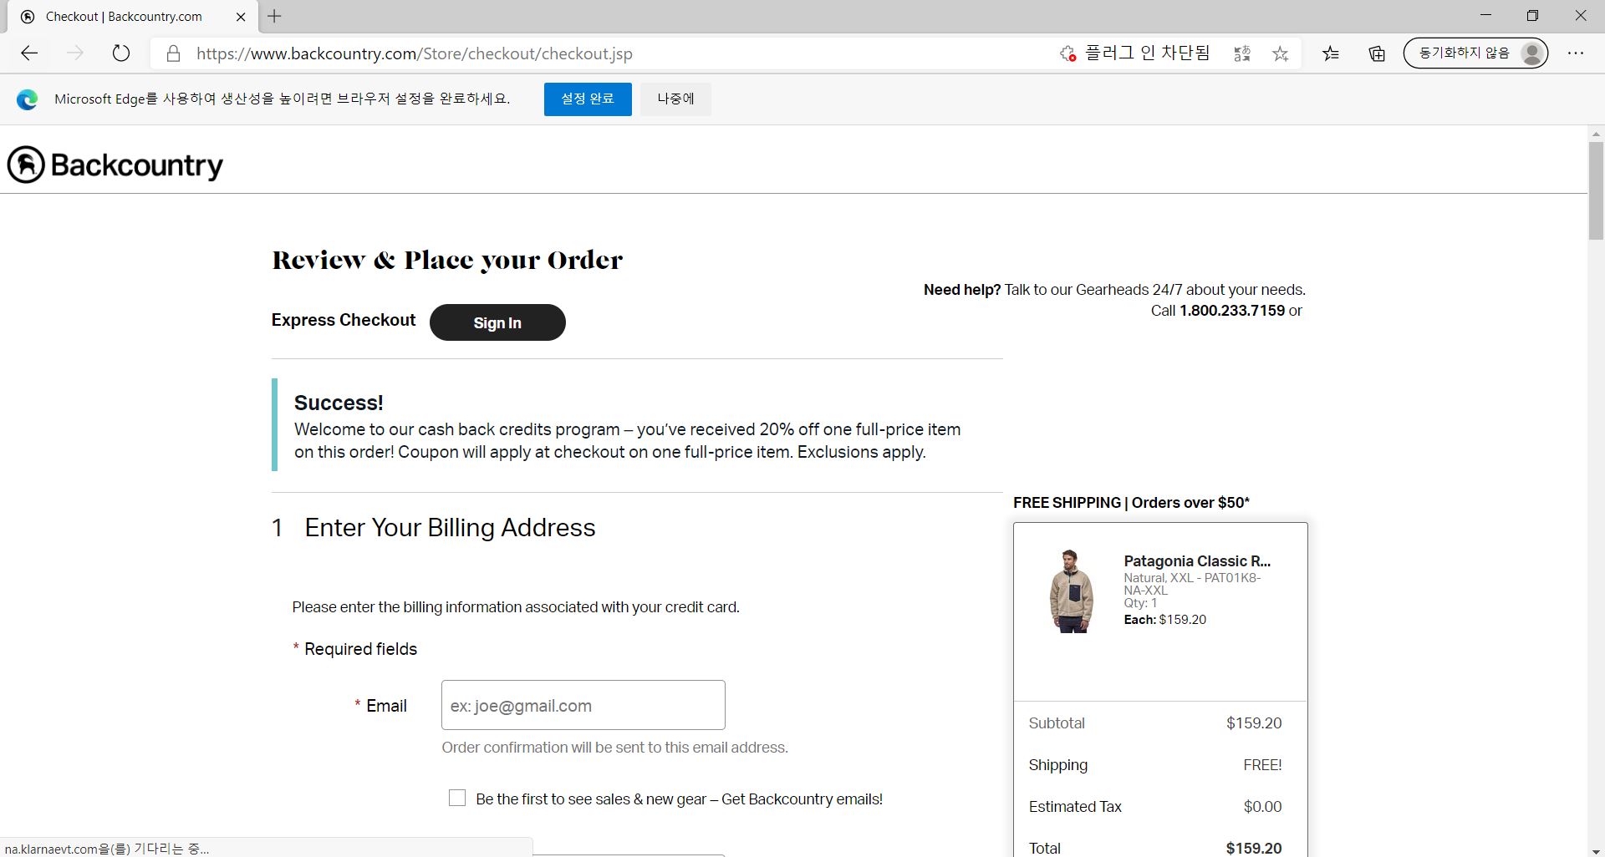The width and height of the screenshot is (1605, 857).
Task: Open a new browser tab
Action: coord(274,16)
